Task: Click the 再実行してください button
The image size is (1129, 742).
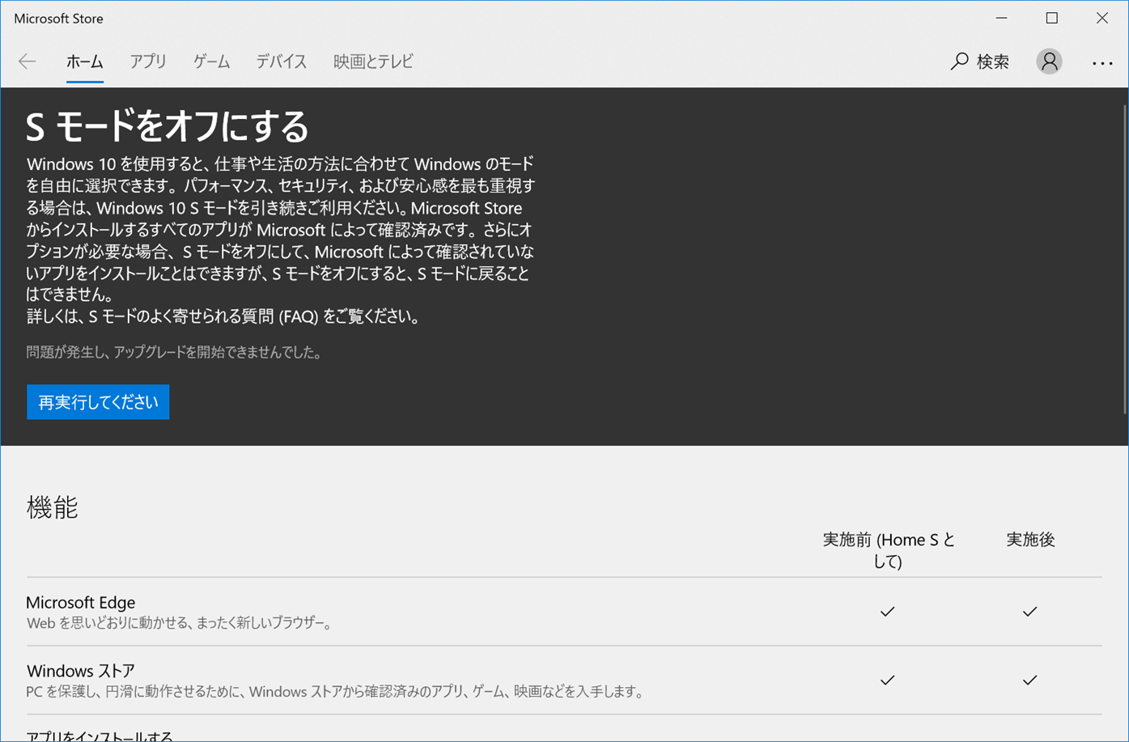Action: [98, 402]
